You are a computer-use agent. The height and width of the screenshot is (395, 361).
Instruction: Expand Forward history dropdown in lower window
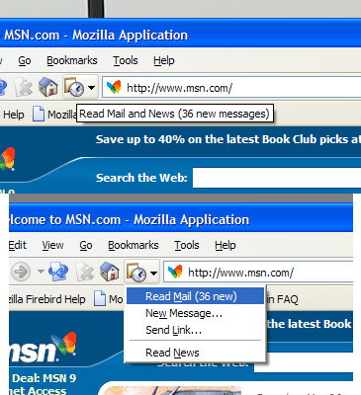(x=41, y=272)
